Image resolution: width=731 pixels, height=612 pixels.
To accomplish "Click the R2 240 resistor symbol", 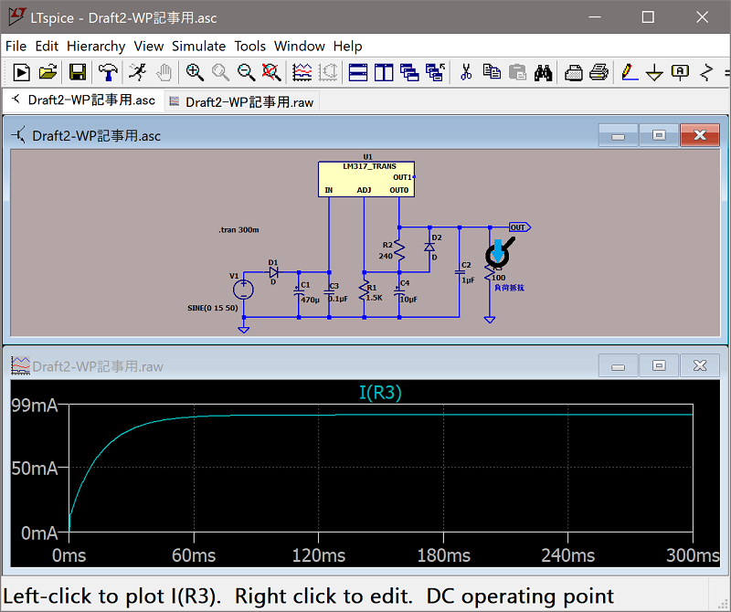I will pos(399,250).
